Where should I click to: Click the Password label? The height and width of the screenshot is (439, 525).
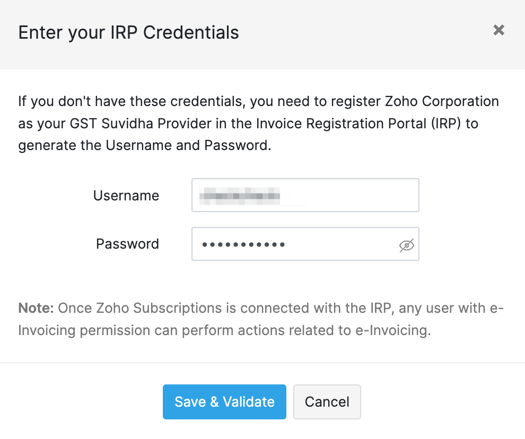[127, 244]
